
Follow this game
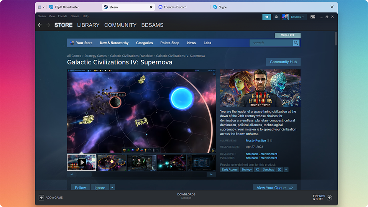point(80,188)
